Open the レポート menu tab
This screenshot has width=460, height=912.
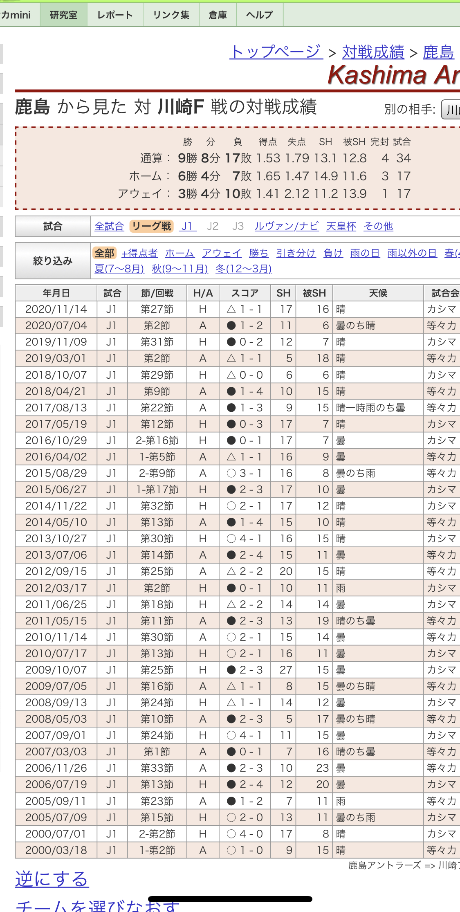[x=115, y=15]
